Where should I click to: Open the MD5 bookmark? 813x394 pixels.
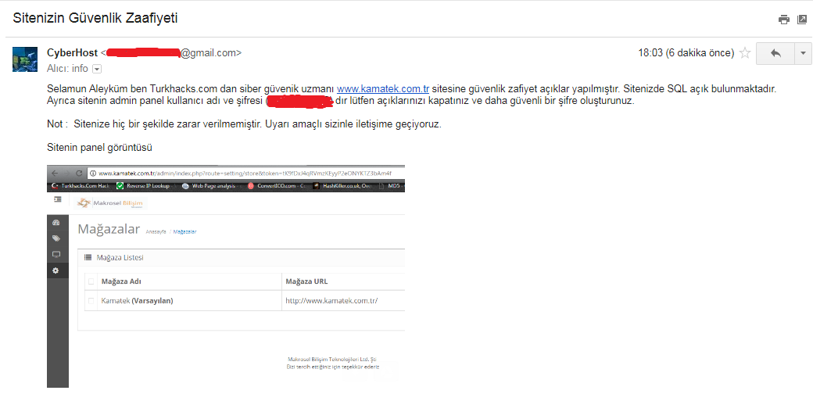tap(392, 185)
